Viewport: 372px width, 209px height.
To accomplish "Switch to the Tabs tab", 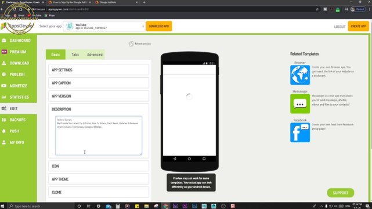I will 75,55.
